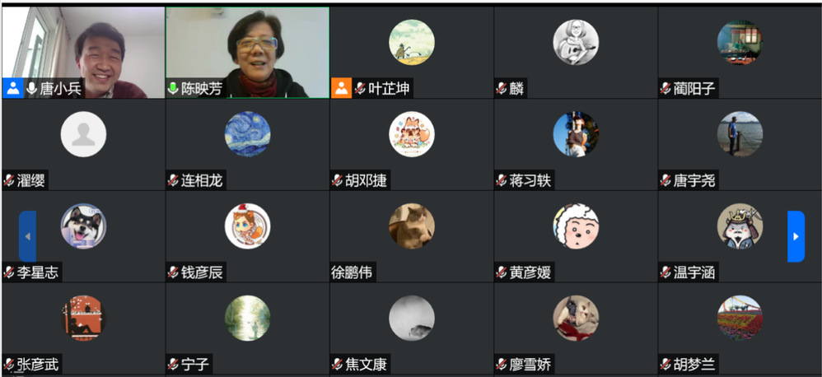The image size is (822, 377).
Task: Click muted microphone icon beside 麟
Action: tap(501, 89)
